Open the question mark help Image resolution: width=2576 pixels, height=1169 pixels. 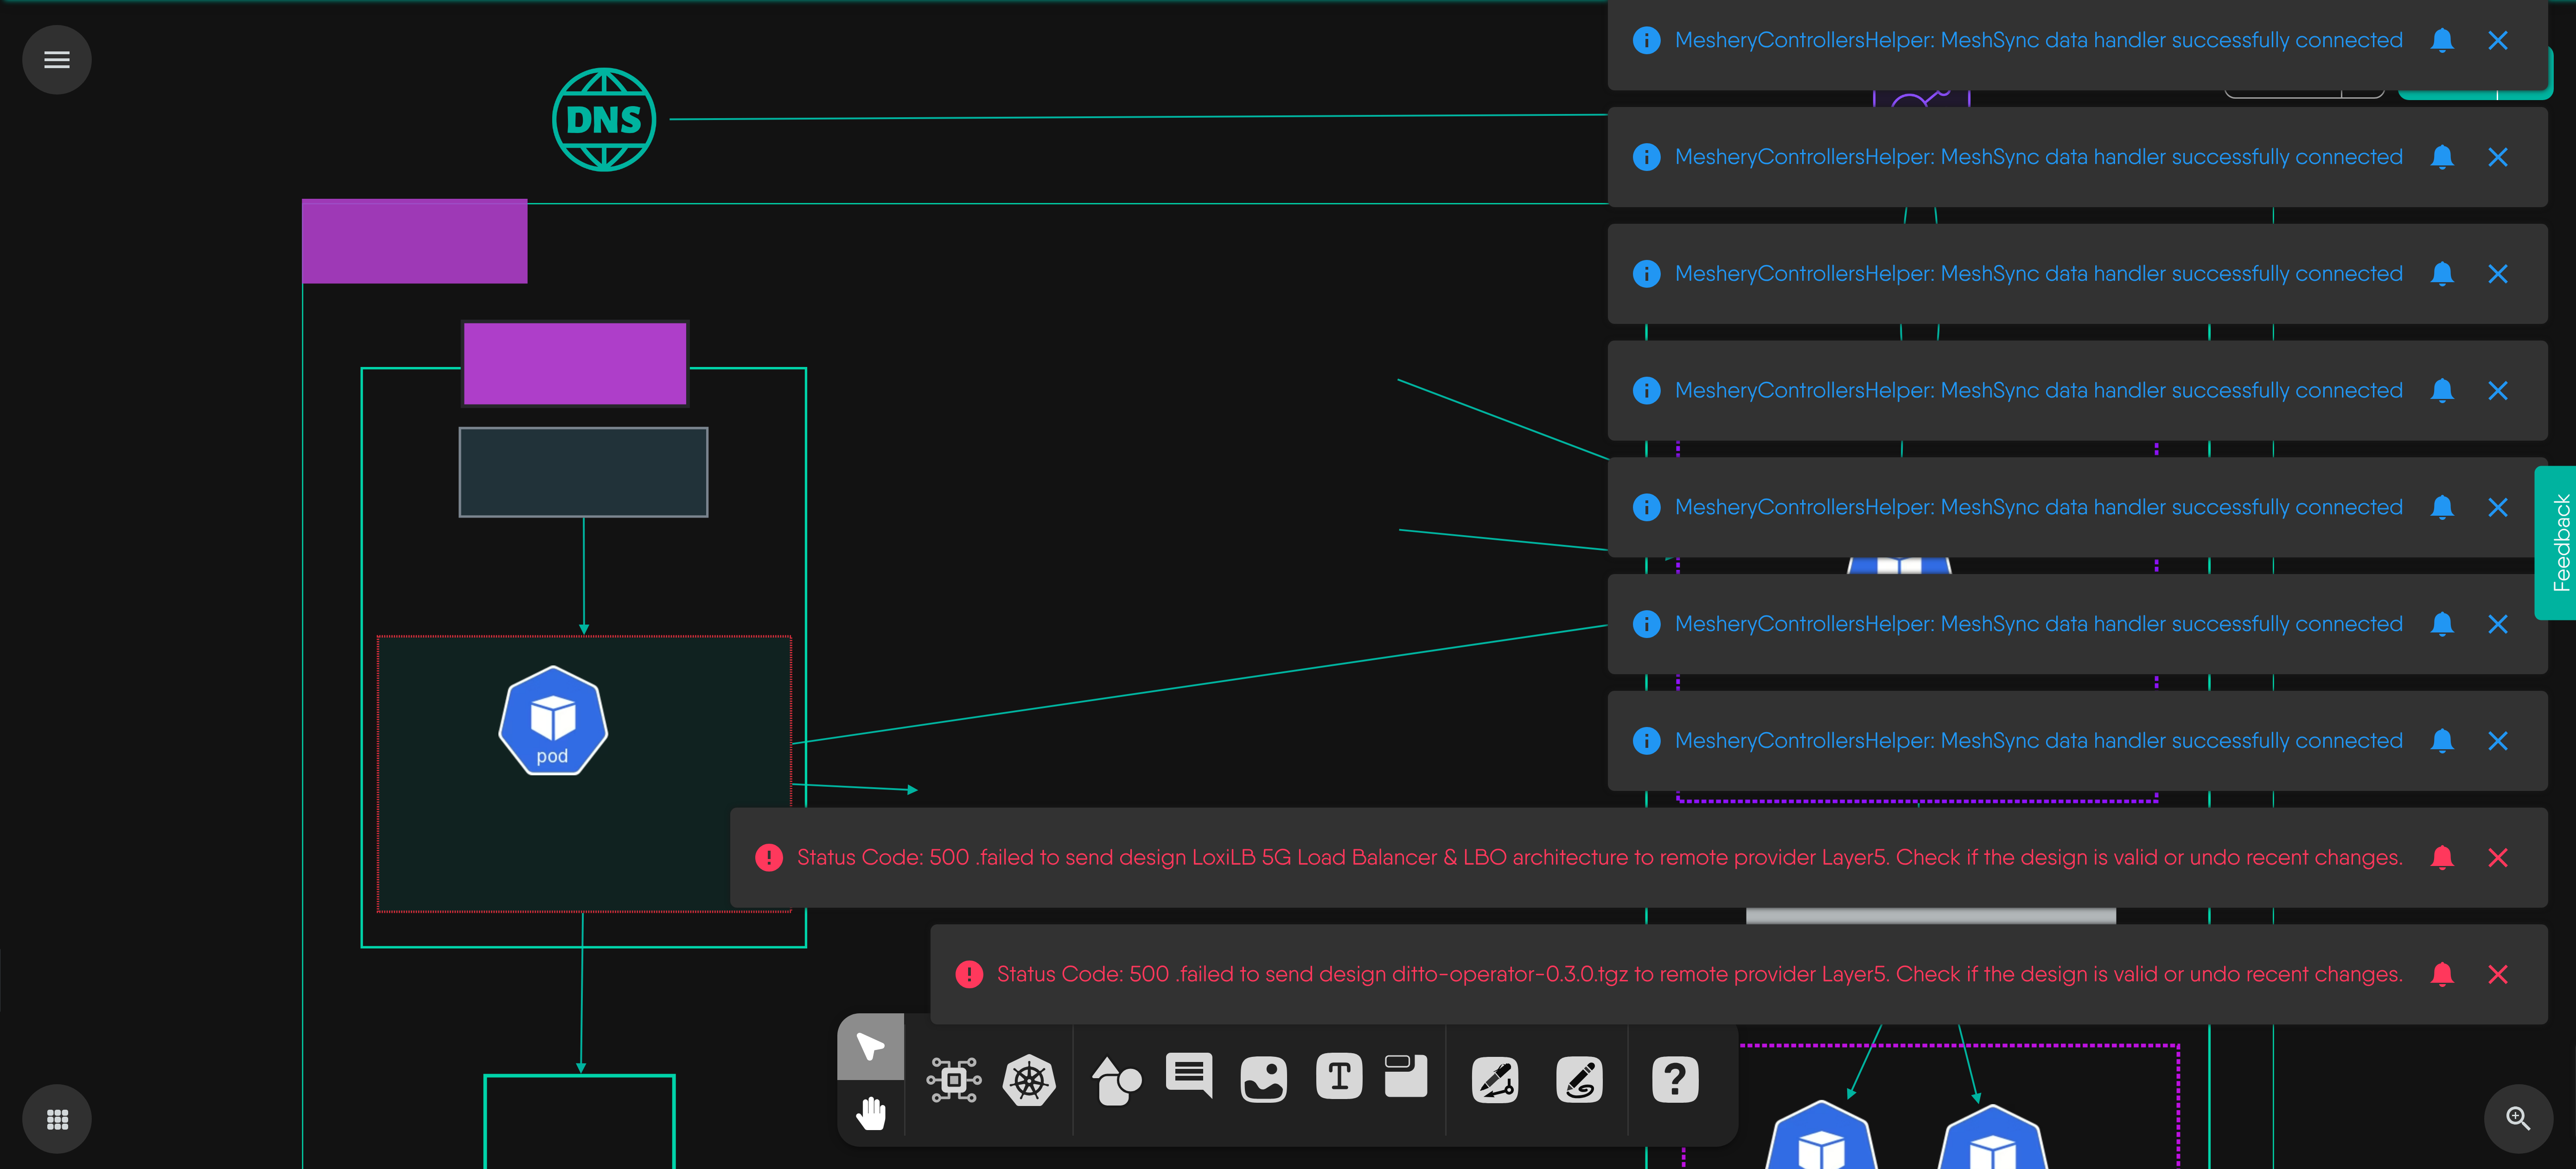pos(1675,1080)
